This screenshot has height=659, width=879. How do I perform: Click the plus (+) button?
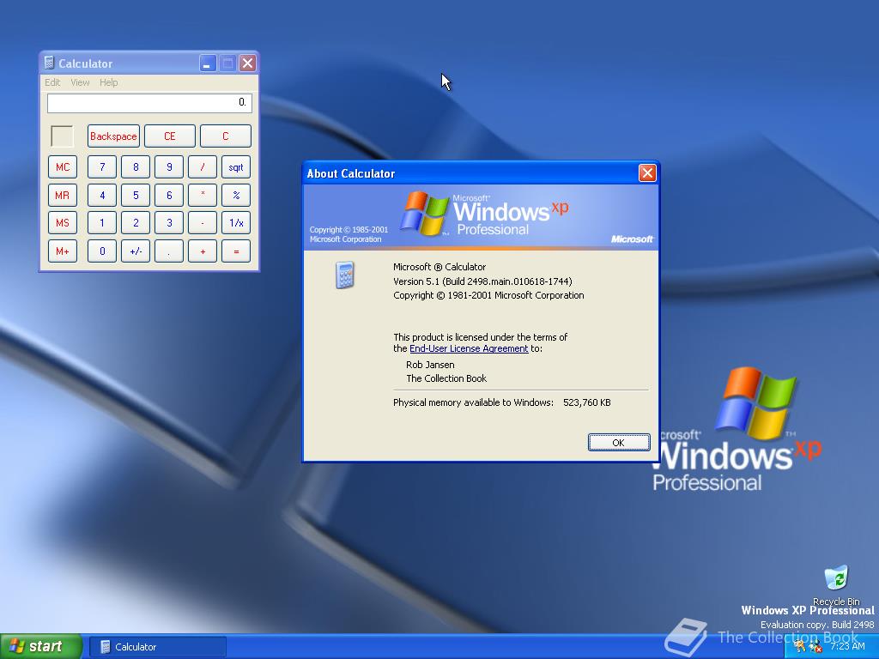(x=203, y=251)
